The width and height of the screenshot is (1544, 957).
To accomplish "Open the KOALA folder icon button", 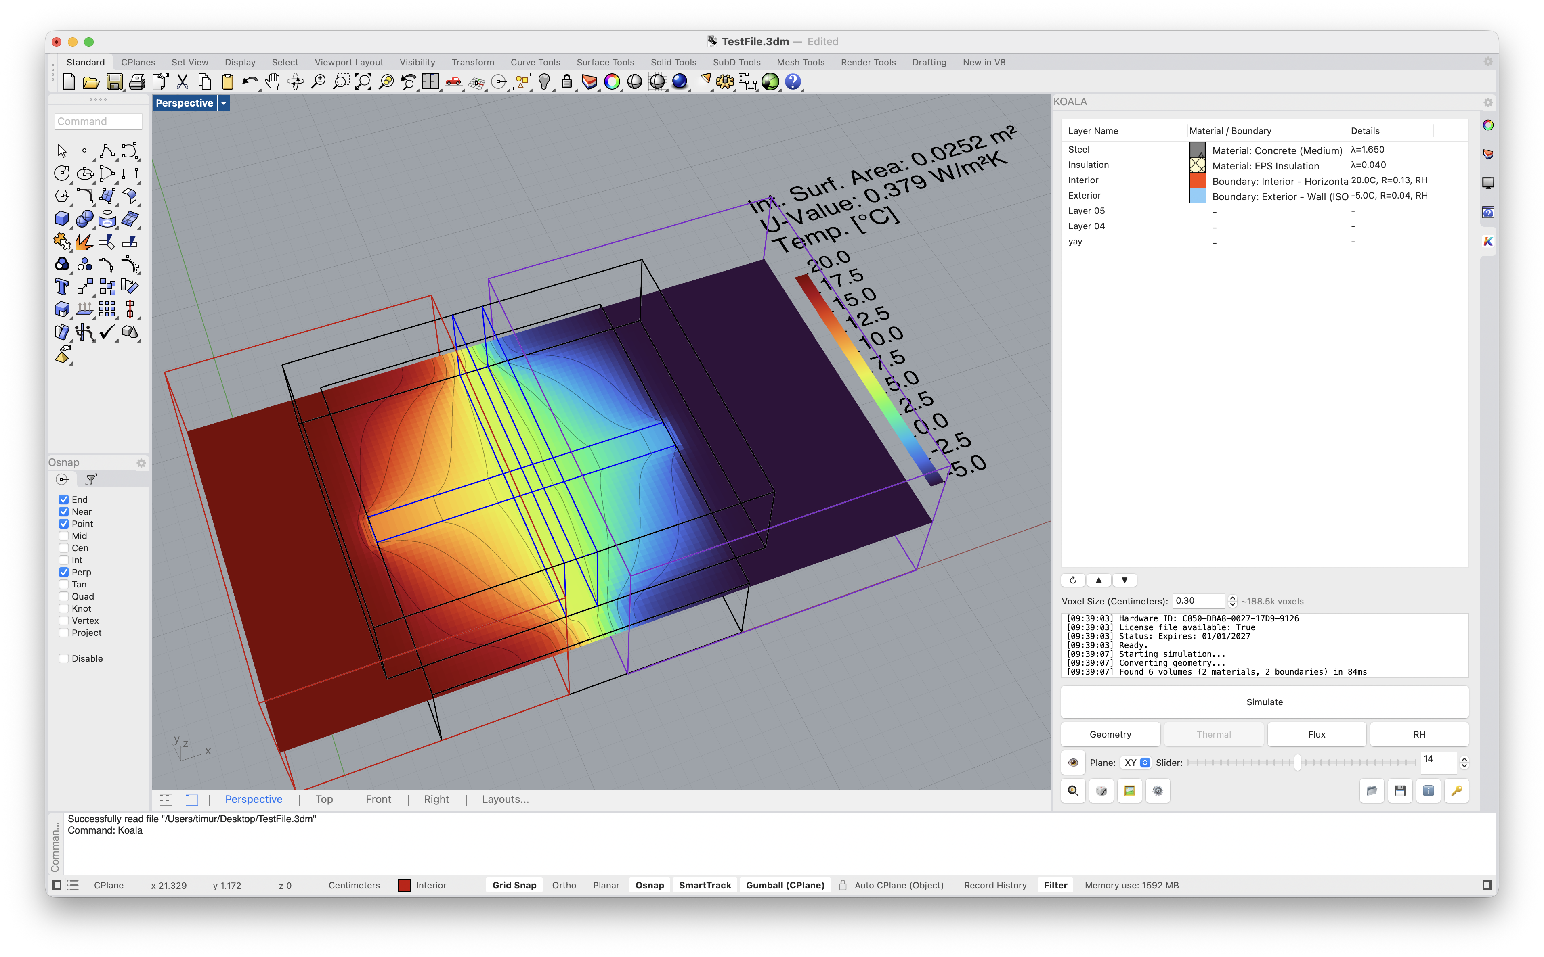I will 1372,790.
